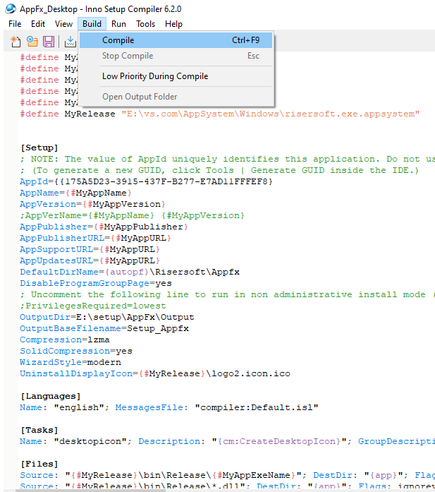This screenshot has height=492, width=435.
Task: Click the horizontal scrollbar at the editor bottom
Action: [91, 490]
